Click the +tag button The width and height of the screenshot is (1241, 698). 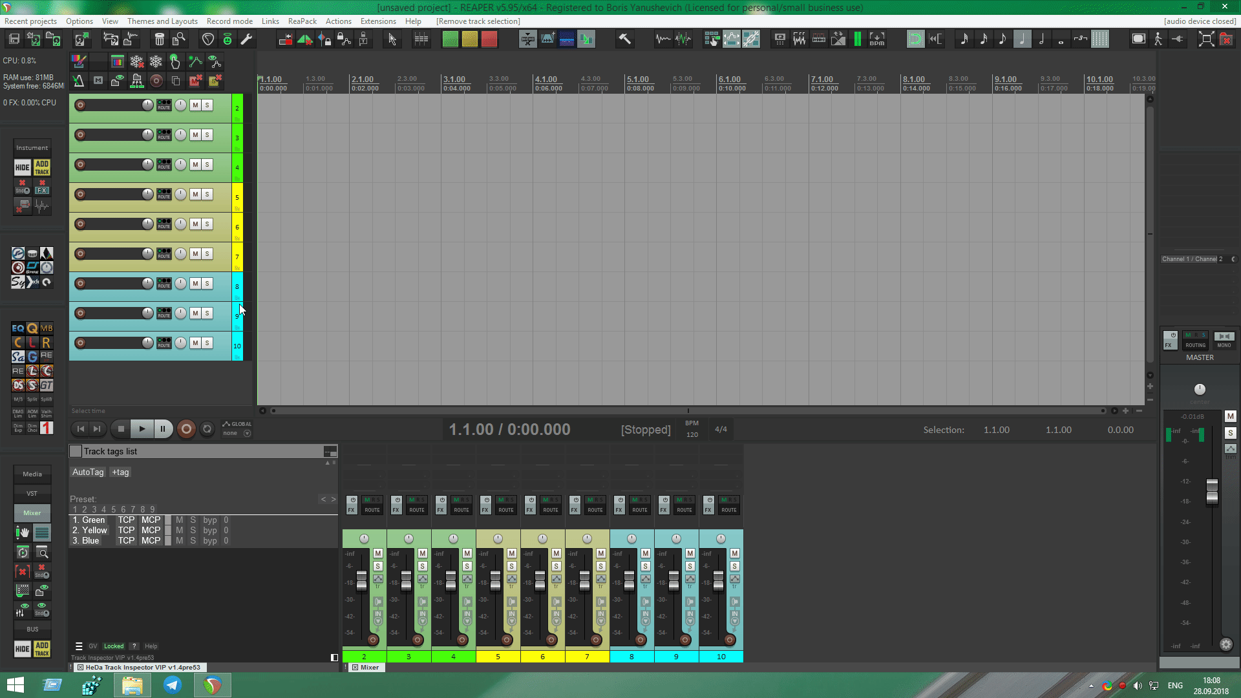[x=121, y=472]
